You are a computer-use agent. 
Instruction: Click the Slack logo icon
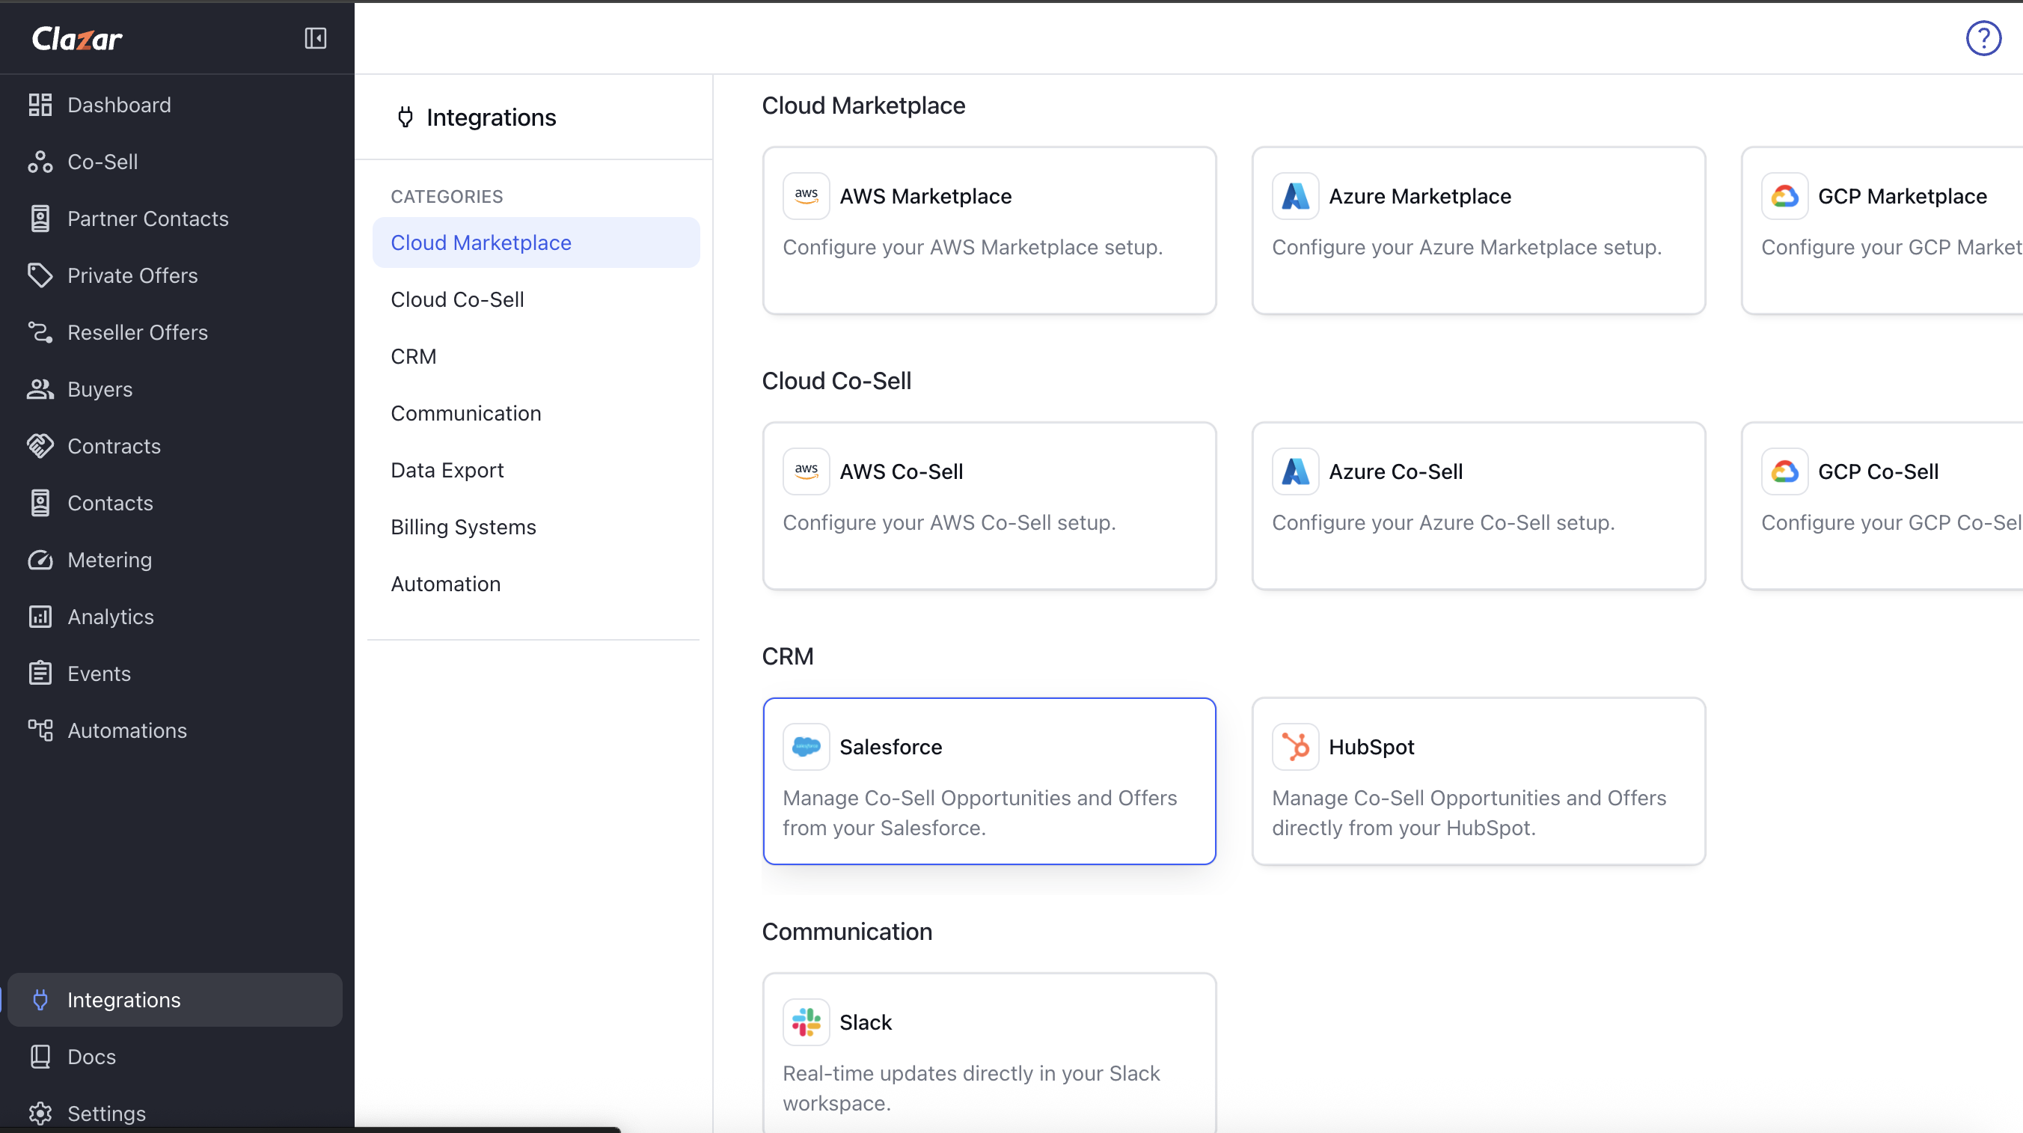click(x=806, y=1022)
